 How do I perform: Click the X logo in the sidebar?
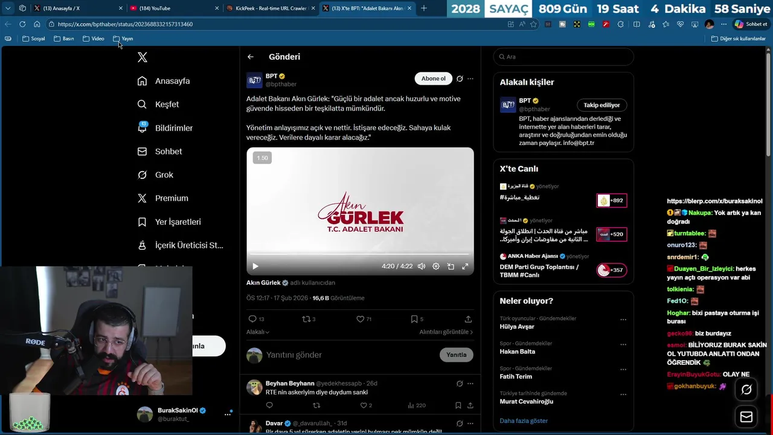[x=143, y=57]
